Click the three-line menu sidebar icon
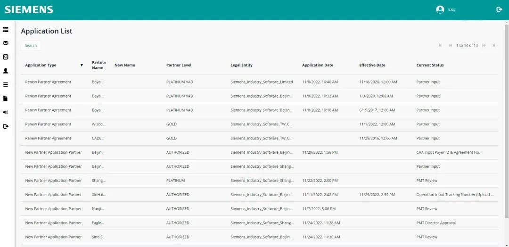Screen dimensions: 509x247 point(6,85)
